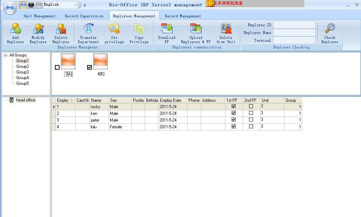Start Download FP from the ribbon
This screenshot has width=361, height=217.
pos(167,33)
